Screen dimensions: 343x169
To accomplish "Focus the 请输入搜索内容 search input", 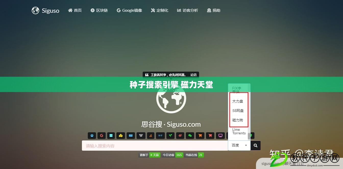I will point(155,146).
